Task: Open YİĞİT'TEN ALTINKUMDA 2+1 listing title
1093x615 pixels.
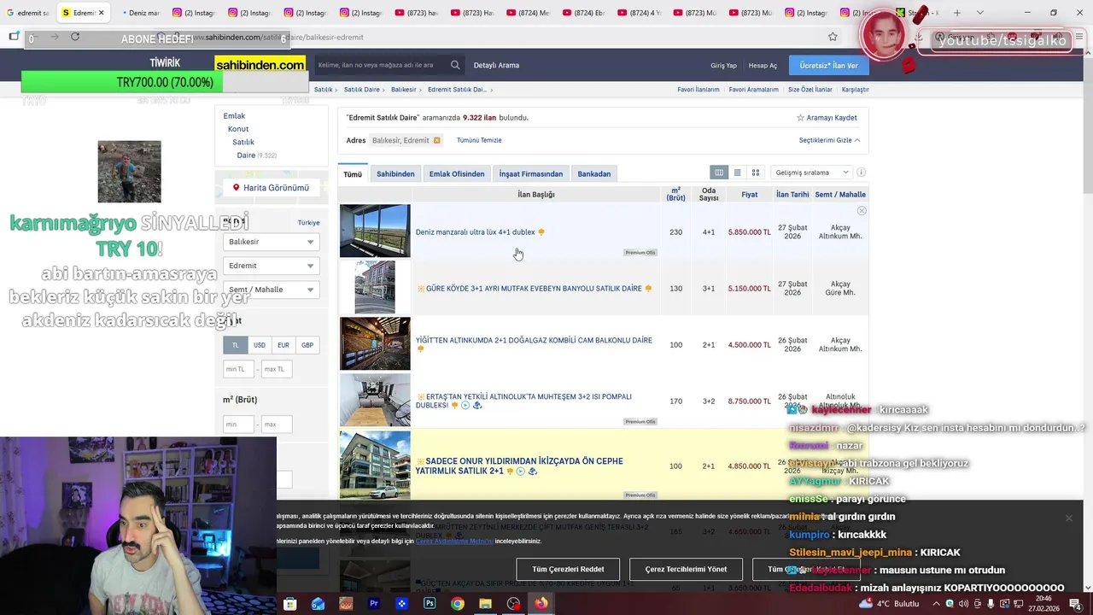Action: 534,340
